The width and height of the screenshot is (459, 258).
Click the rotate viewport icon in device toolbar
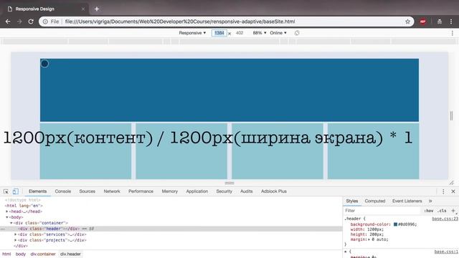click(x=297, y=33)
